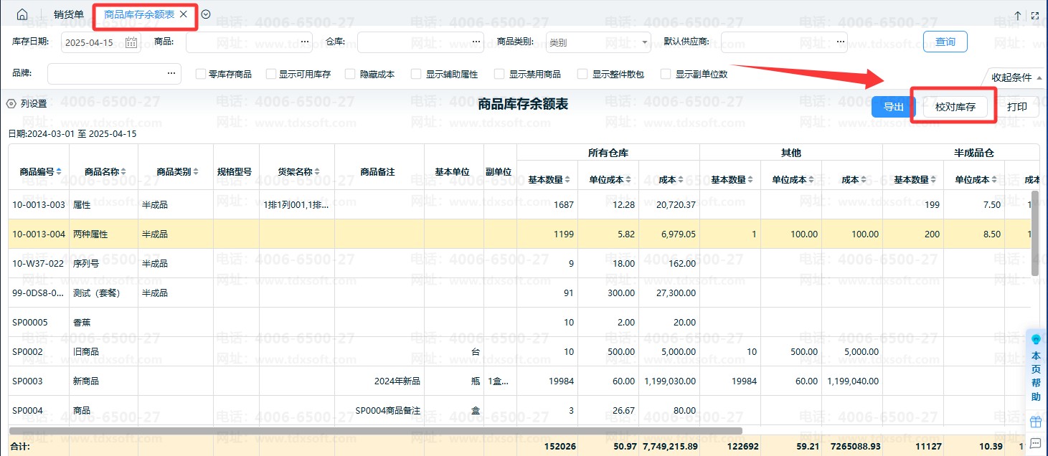Open the chat message icon in sidebar
1048x456 pixels.
pos(1035,443)
